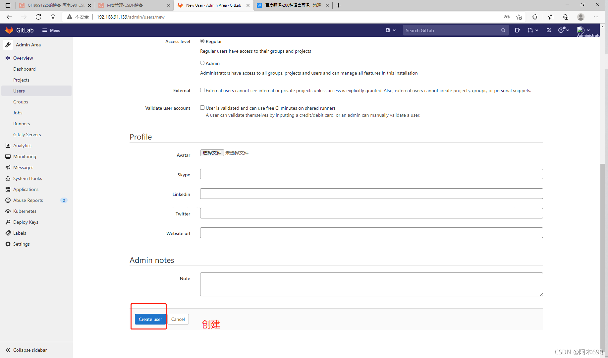This screenshot has width=608, height=358.
Task: Click inside the Twitter input field
Action: [x=371, y=213]
